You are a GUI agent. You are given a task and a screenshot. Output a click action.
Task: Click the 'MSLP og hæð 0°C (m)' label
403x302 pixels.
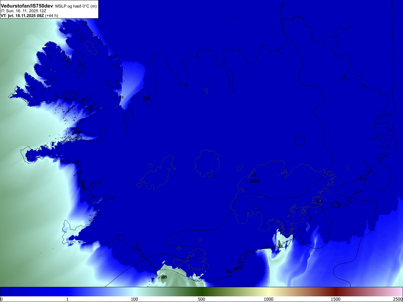[76, 6]
